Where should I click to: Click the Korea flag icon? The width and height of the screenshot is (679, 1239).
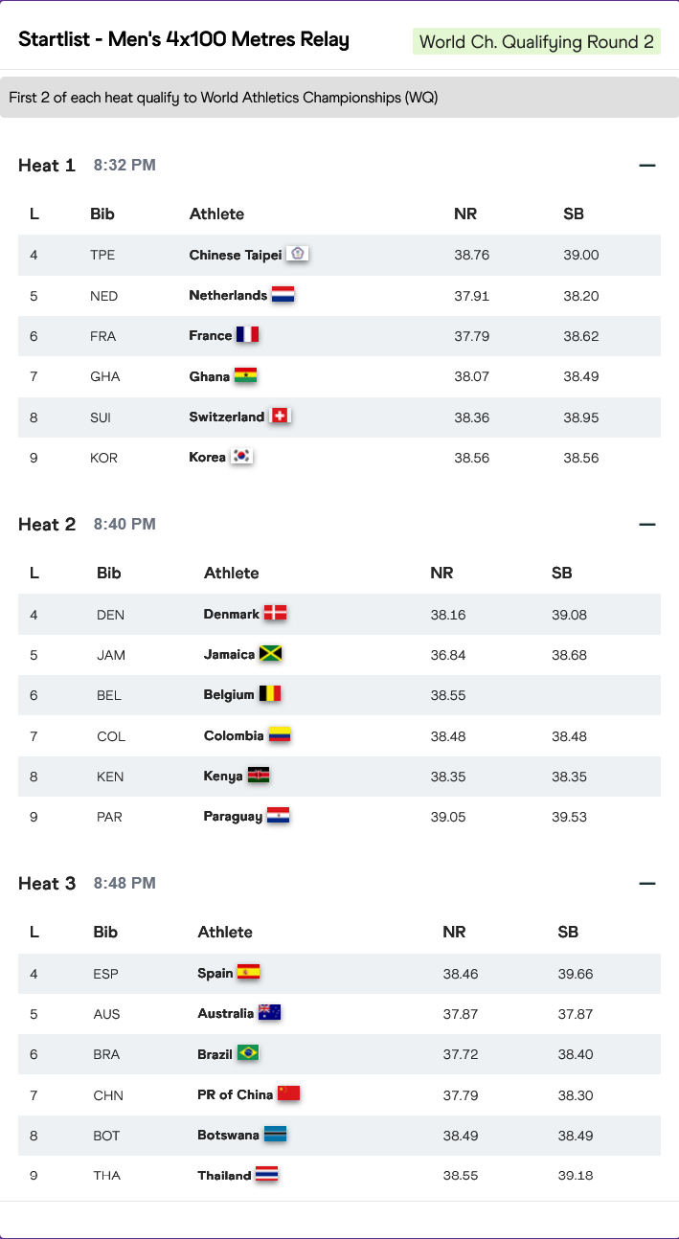(241, 457)
